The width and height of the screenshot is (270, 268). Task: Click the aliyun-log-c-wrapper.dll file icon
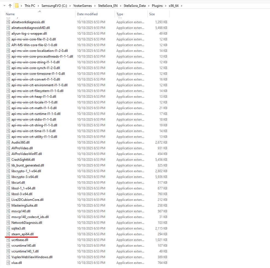click(8, 33)
